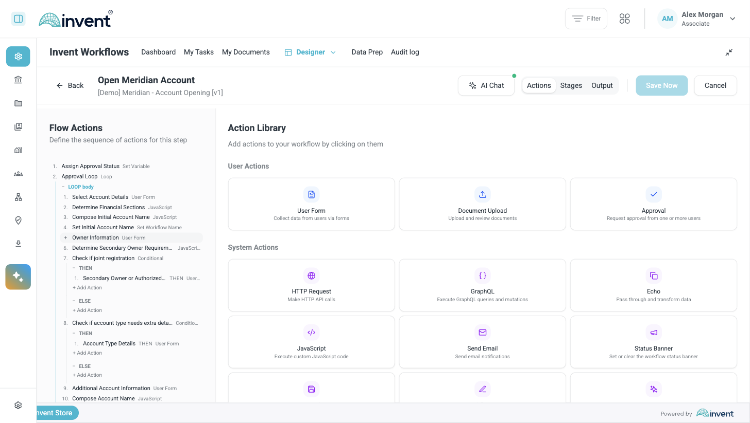The image size is (750, 423).
Task: Go to Dashboard in the top navigation
Action: coord(159,52)
